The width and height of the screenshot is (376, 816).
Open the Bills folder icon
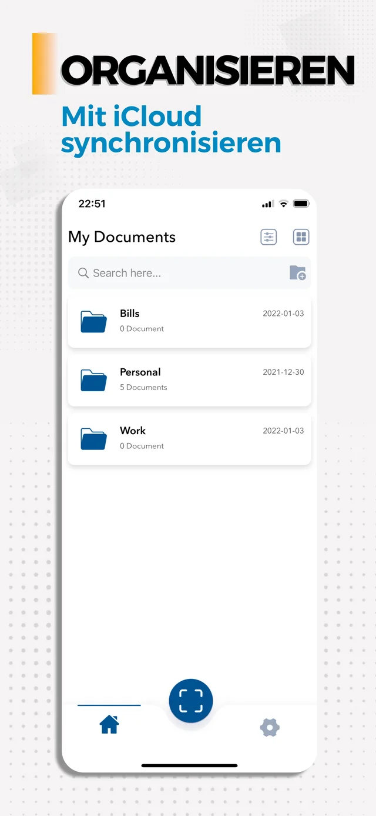(93, 322)
